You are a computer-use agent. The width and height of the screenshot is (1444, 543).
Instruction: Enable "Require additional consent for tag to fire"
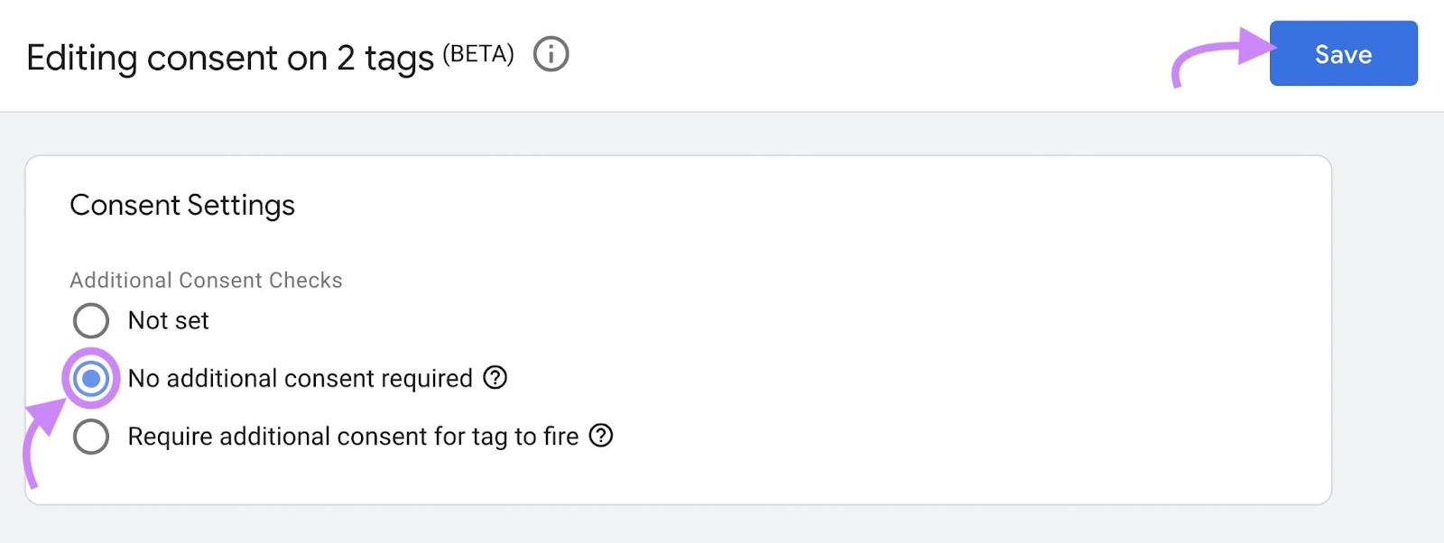[x=90, y=437]
